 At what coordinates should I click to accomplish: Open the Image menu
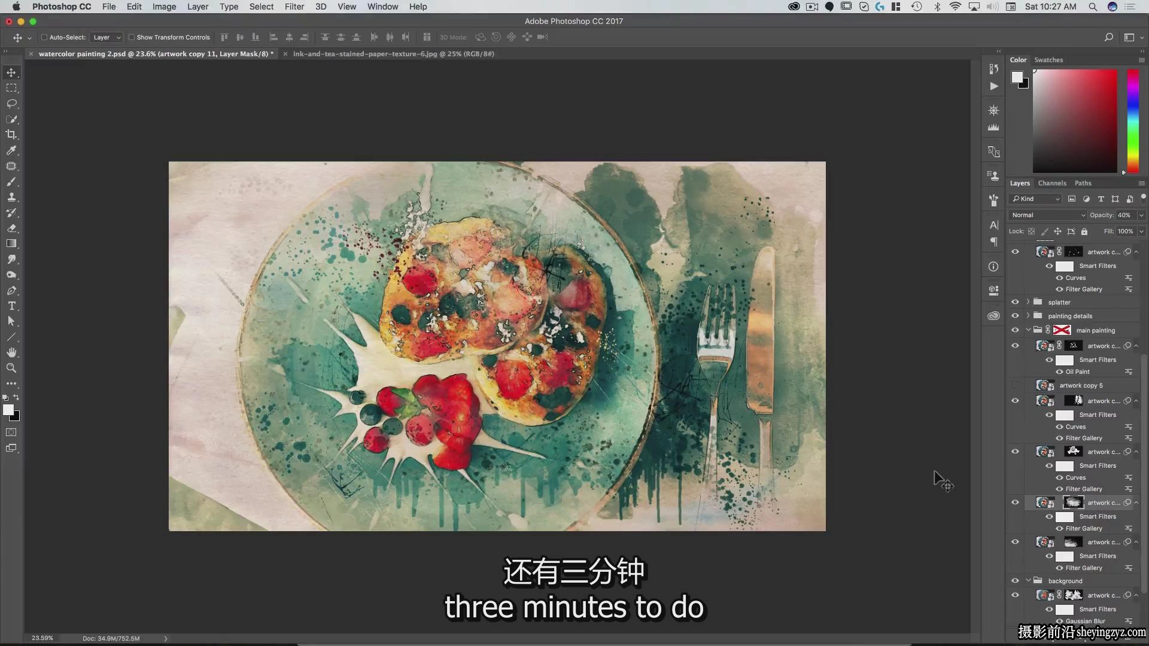coord(164,7)
